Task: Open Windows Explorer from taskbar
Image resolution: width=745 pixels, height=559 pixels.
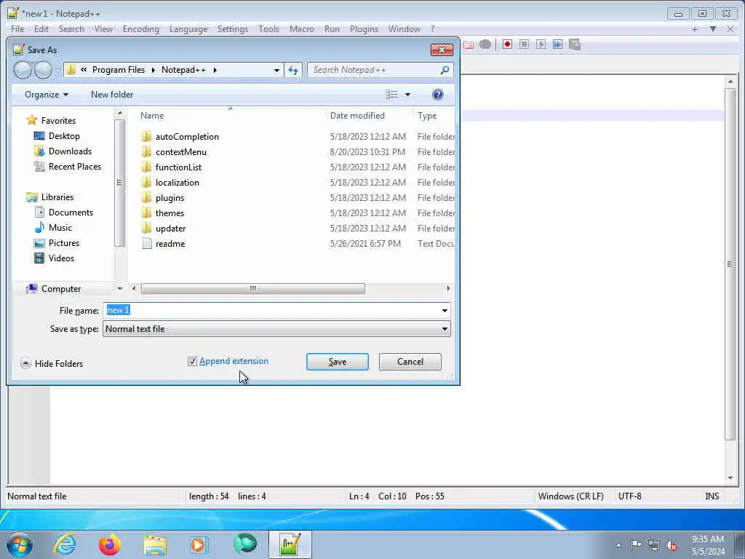Action: (155, 544)
